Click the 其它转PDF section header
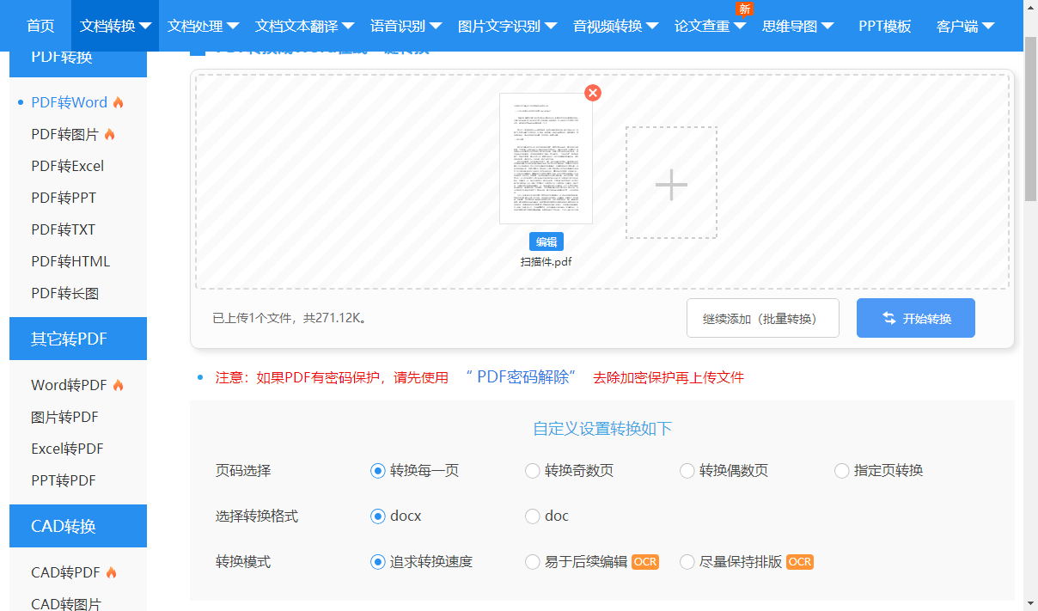Image resolution: width=1038 pixels, height=611 pixels. (x=78, y=339)
